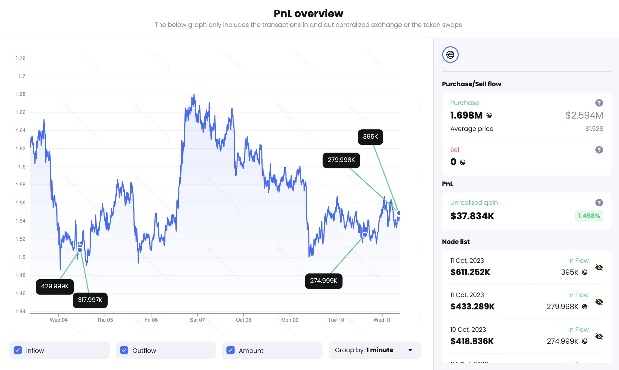The width and height of the screenshot is (619, 370).
Task: Click the Sell help question mark icon
Action: (599, 150)
